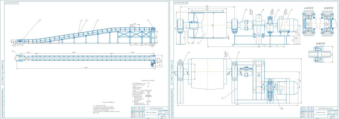Select the В-В section view title
The height and width of the screenshot is (119, 339).
[x=320, y=44]
